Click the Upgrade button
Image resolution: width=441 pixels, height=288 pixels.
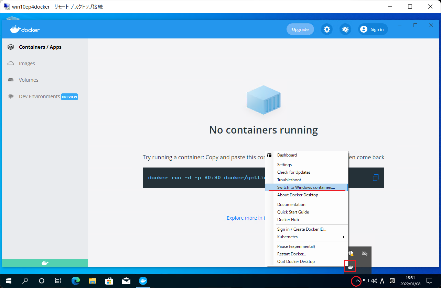pos(300,29)
